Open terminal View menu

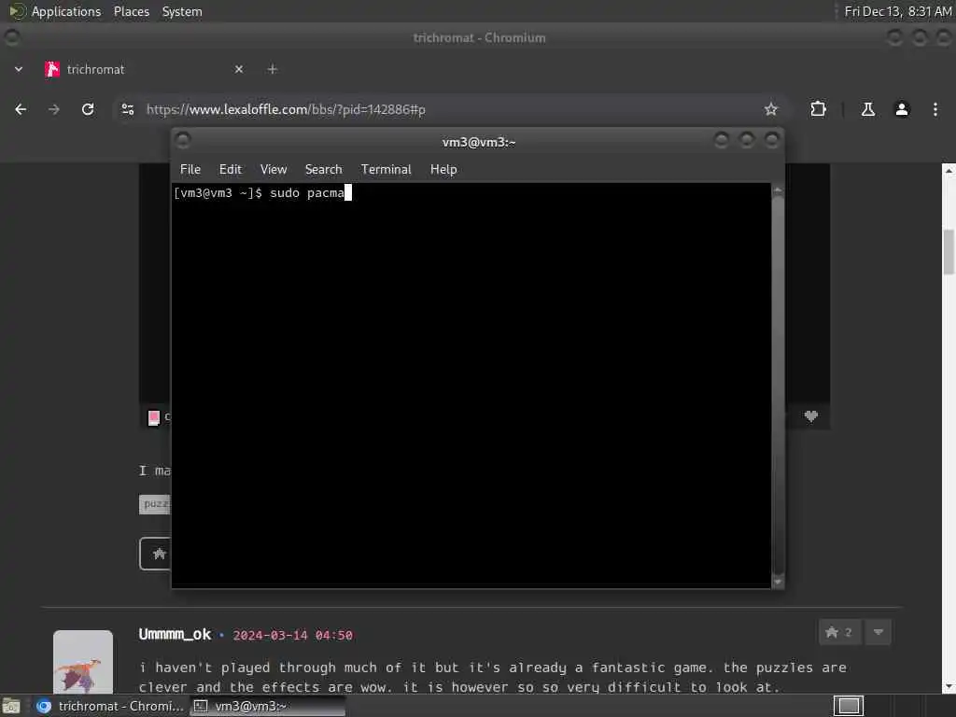[274, 170]
